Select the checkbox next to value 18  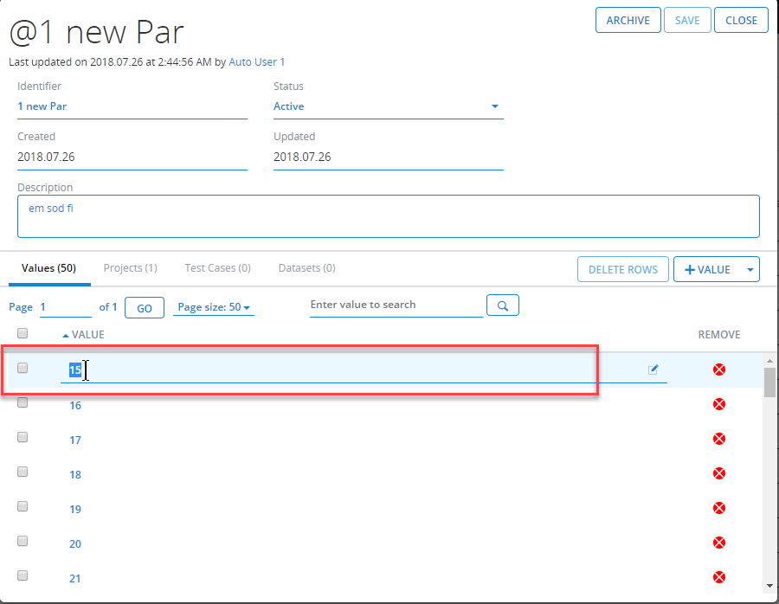pyautogui.click(x=23, y=472)
